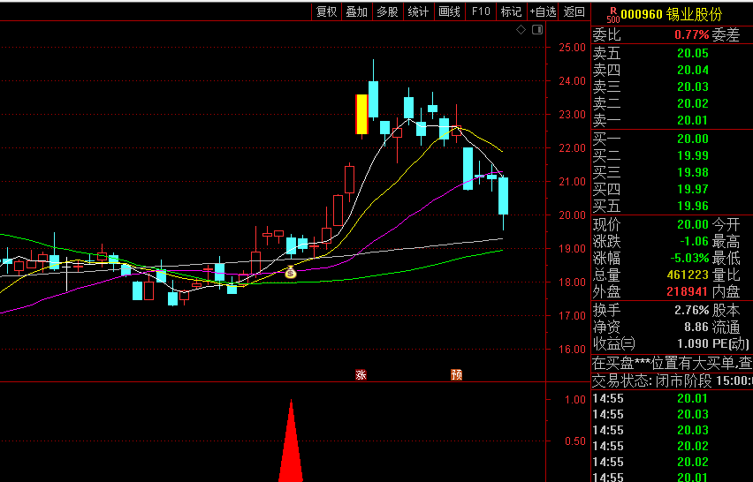753x482 pixels.
Task: Open the 统计 statistics tool
Action: click(418, 12)
